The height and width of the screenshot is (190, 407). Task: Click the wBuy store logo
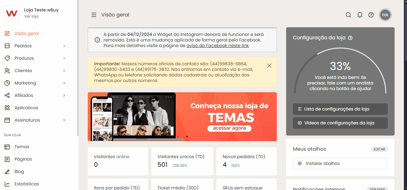[x=12, y=13]
